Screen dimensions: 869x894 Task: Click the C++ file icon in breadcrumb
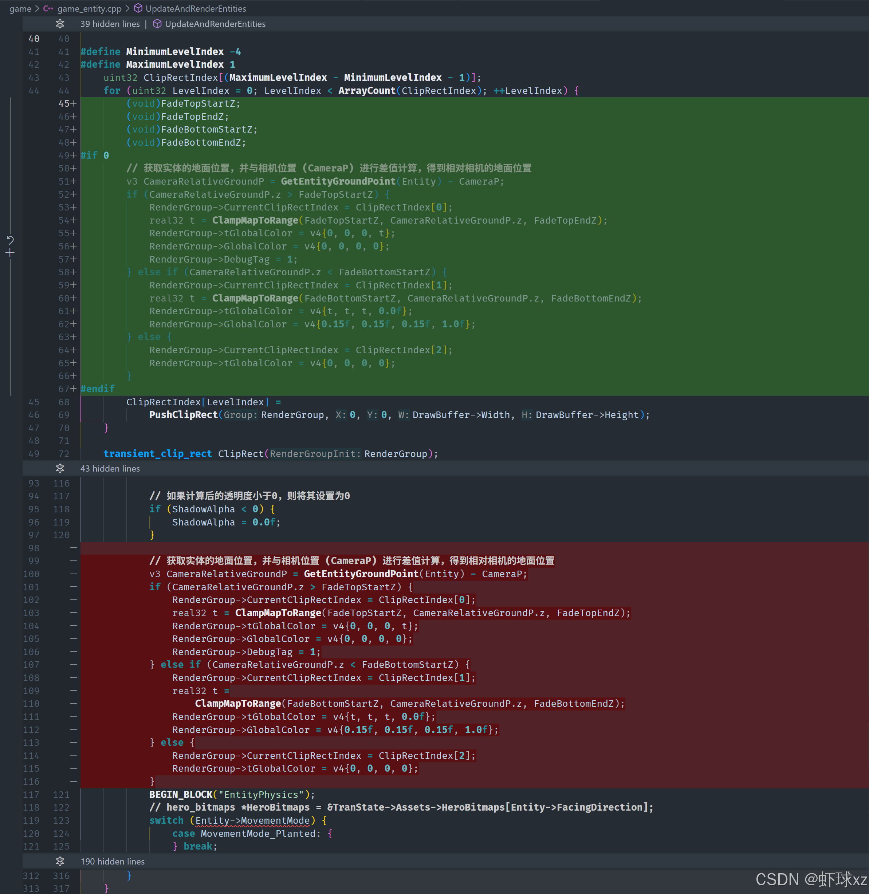click(x=48, y=9)
